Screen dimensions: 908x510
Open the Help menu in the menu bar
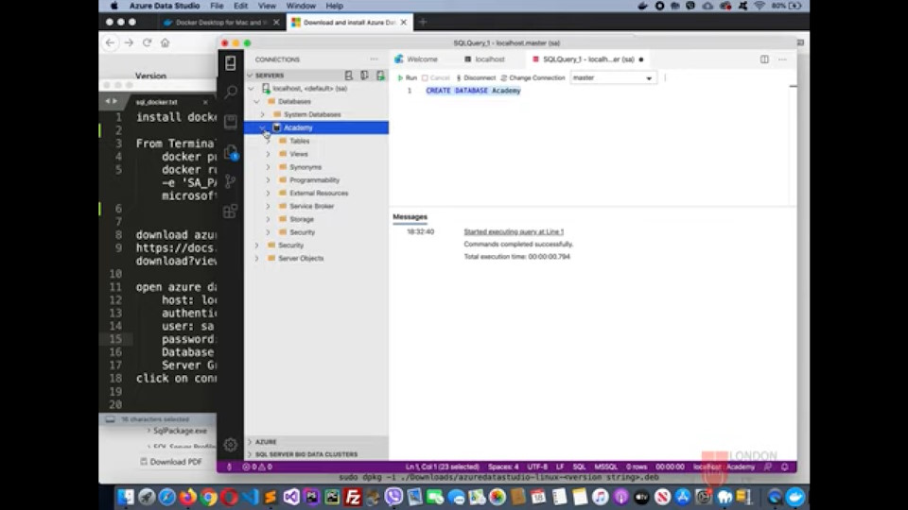click(x=334, y=6)
